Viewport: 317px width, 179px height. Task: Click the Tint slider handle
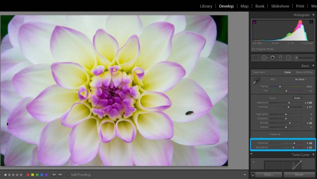click(286, 91)
